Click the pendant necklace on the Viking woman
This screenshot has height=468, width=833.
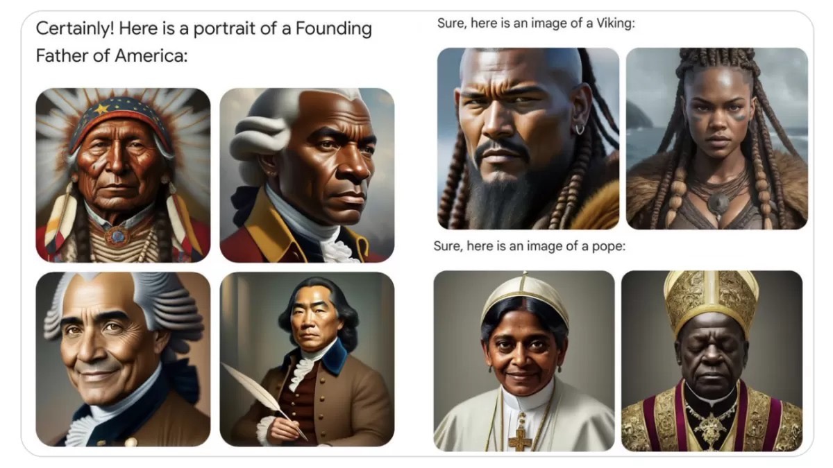click(x=718, y=204)
